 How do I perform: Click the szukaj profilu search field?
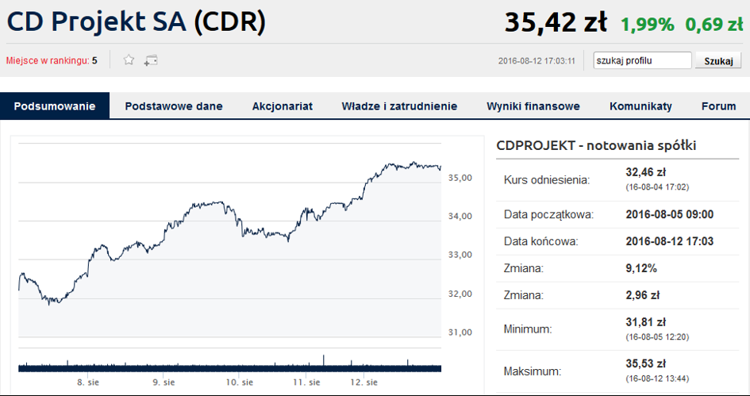642,61
